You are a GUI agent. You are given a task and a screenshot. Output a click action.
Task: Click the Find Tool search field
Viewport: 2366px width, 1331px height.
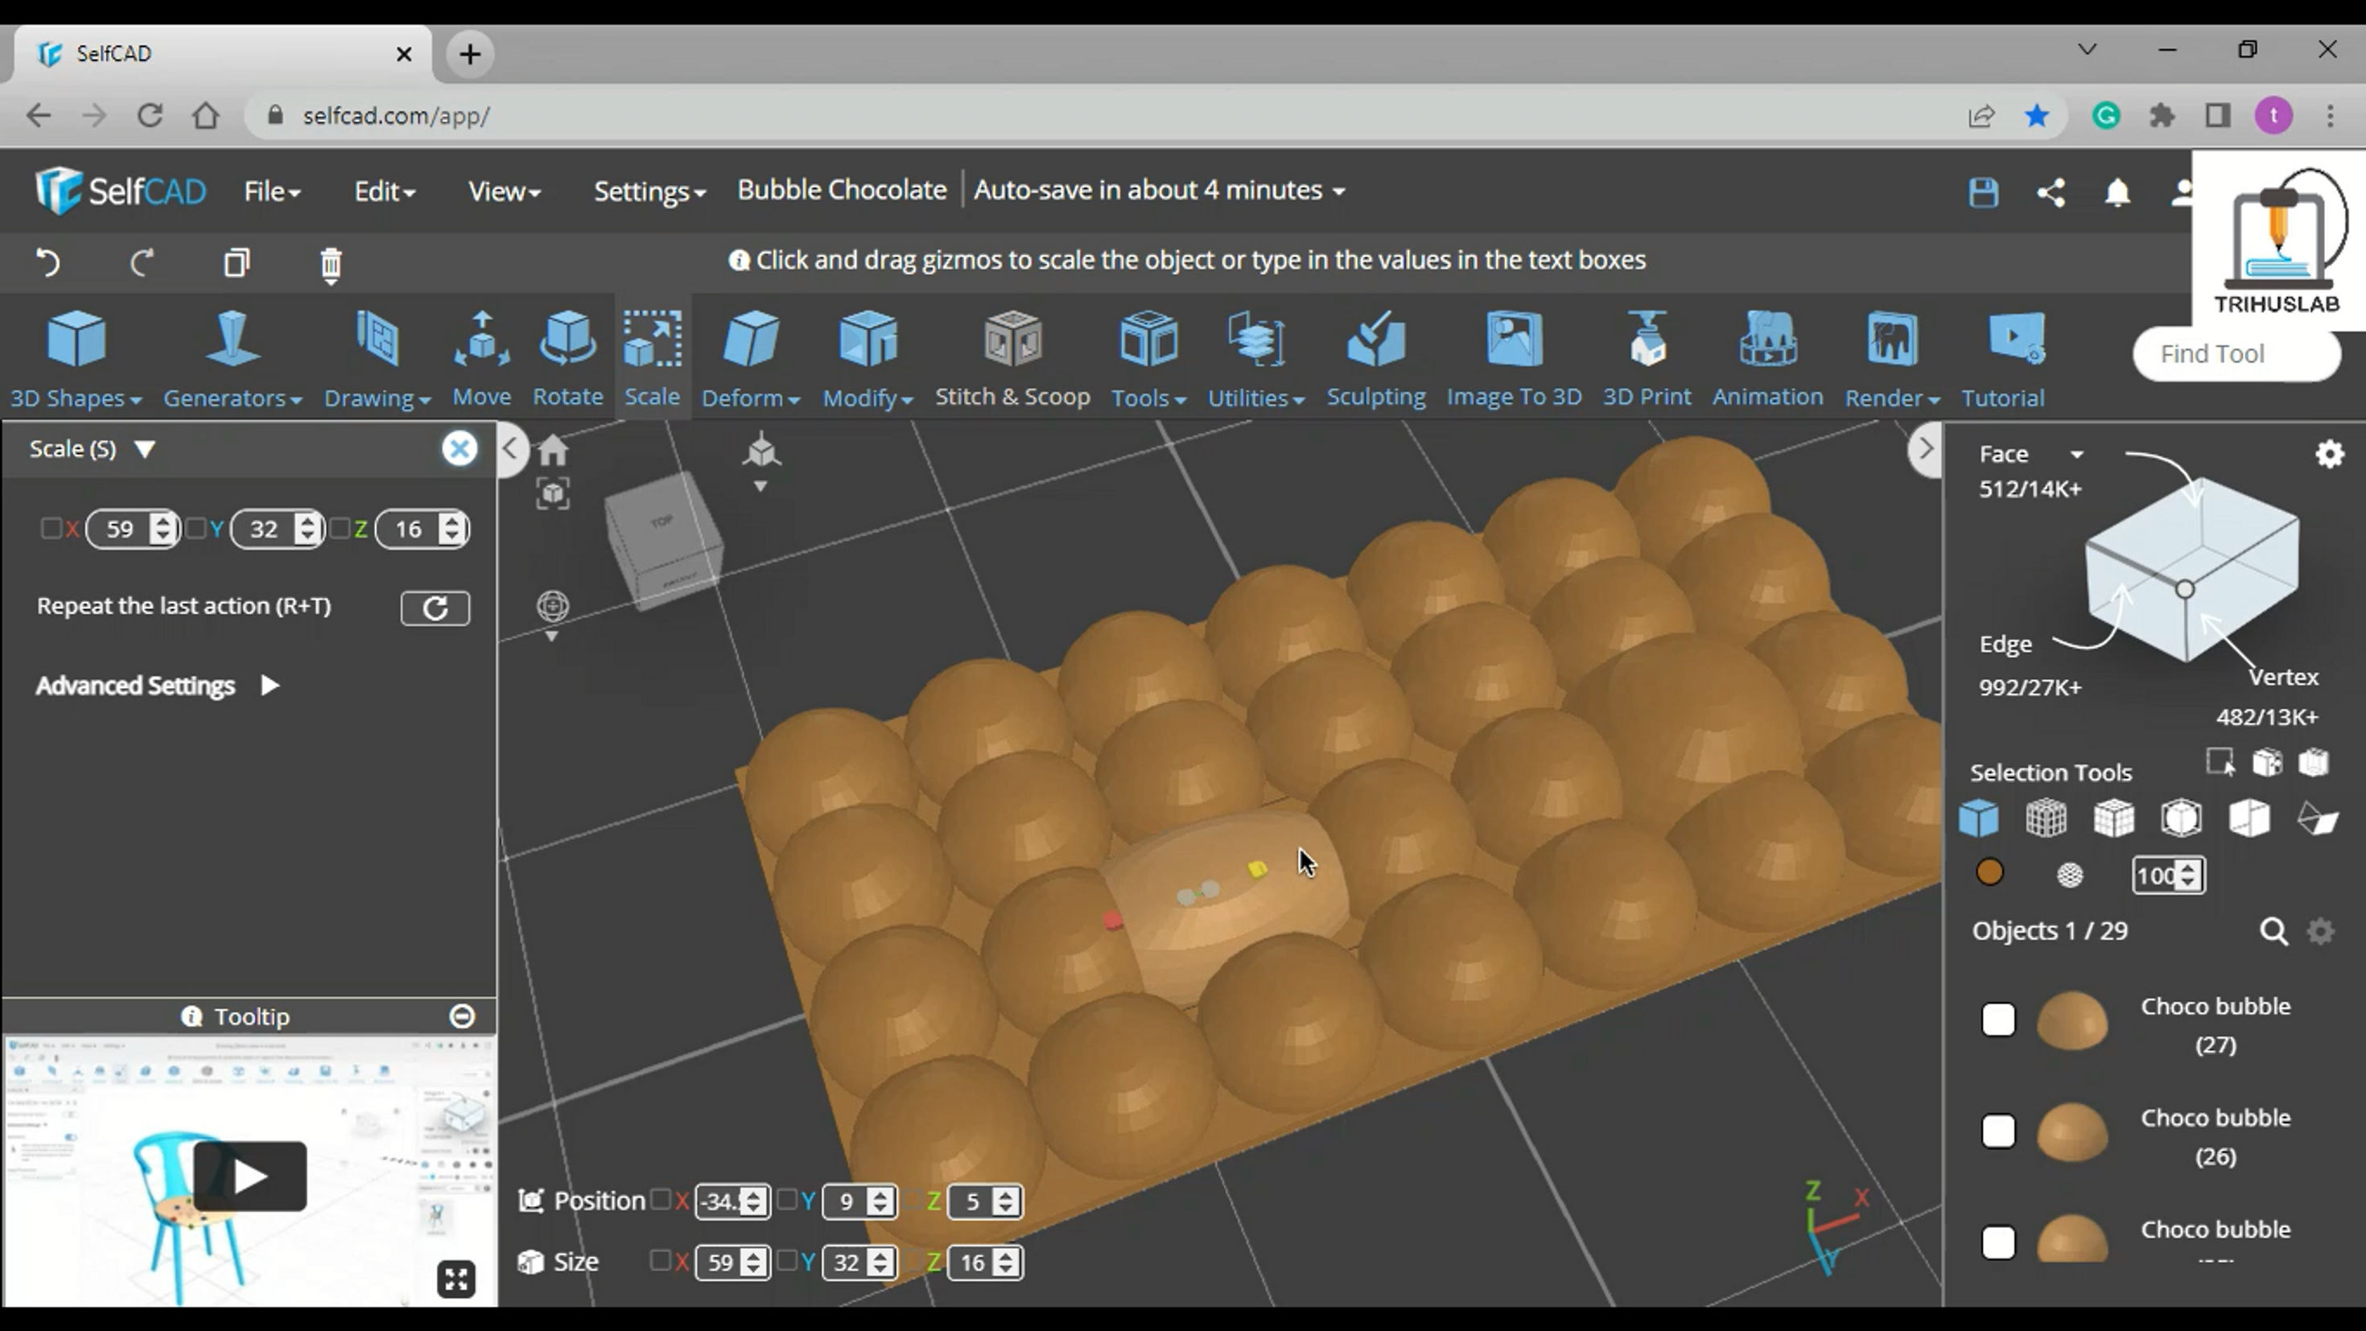pos(2236,355)
